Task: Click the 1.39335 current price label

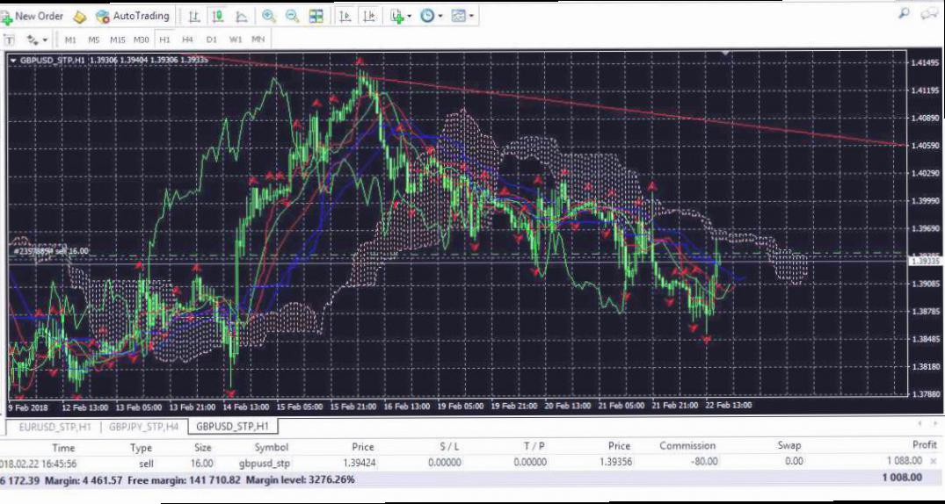Action: coord(926,261)
